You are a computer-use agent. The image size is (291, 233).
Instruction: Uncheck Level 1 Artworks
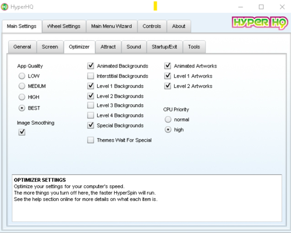[x=168, y=76]
